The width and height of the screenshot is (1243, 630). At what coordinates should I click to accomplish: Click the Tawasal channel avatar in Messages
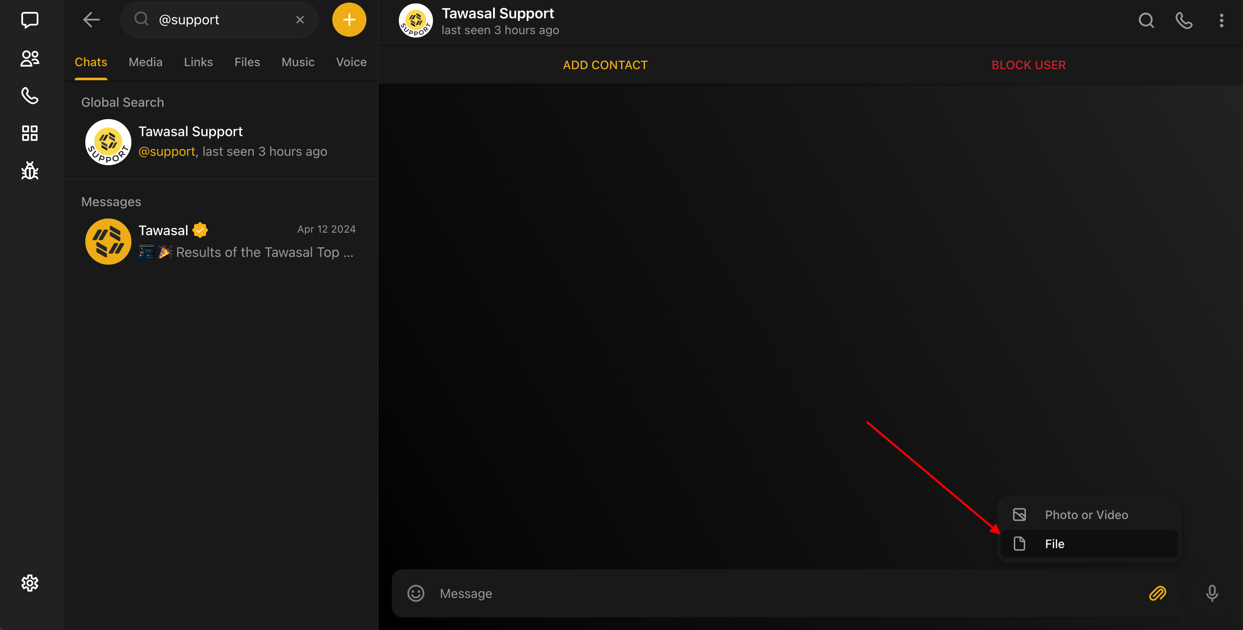108,242
